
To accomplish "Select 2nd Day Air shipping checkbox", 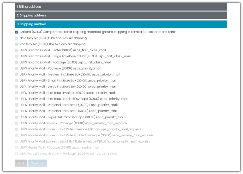I will 17,44.
